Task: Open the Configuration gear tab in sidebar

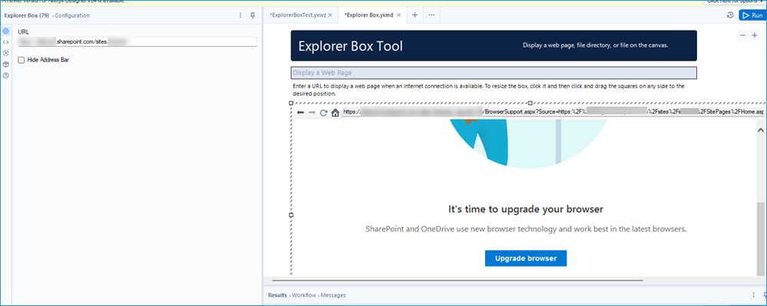Action: click(x=6, y=31)
